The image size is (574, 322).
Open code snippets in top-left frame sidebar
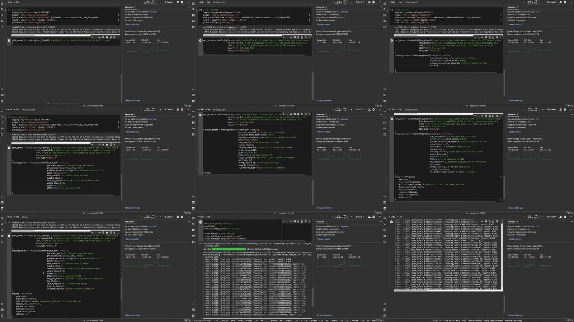tap(2, 89)
